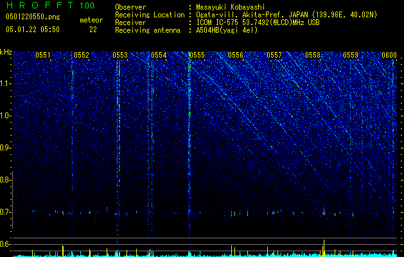Click the kHz axis unit label
Viewport: 404px width, 257px height.
tap(6, 52)
